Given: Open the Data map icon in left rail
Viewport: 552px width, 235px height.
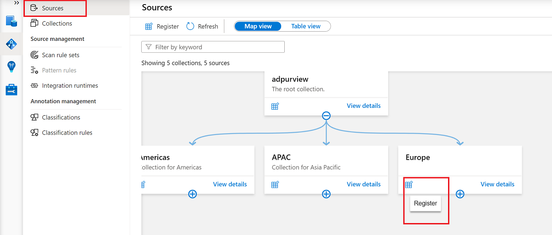Looking at the screenshot, I should (x=11, y=44).
